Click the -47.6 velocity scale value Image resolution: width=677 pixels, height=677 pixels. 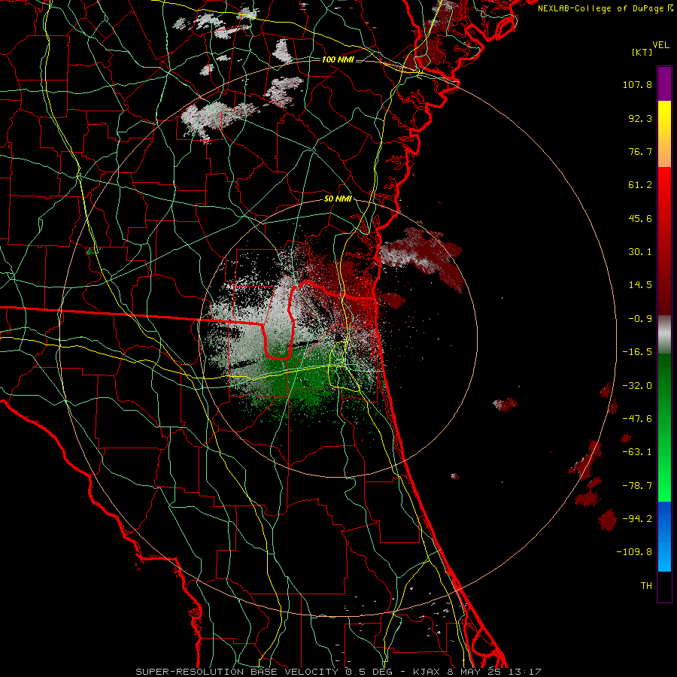tap(637, 419)
